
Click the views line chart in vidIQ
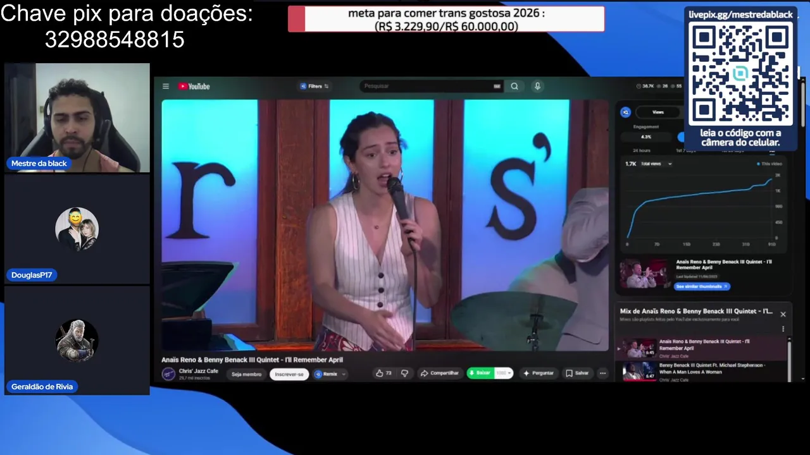(x=702, y=207)
